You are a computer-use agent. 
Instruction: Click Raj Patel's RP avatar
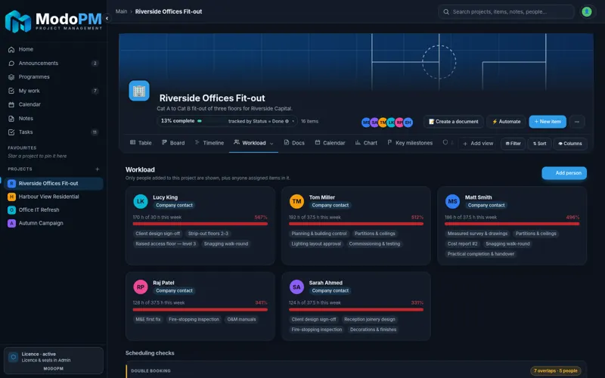pos(141,287)
